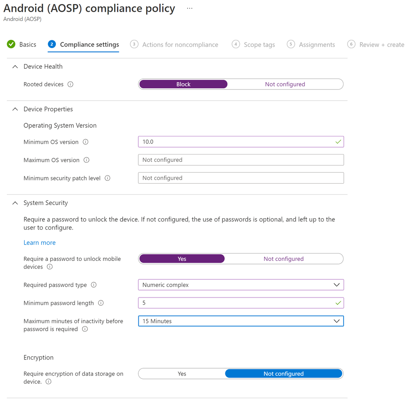Click the step 2 circle icon
The image size is (410, 401).
52,44
